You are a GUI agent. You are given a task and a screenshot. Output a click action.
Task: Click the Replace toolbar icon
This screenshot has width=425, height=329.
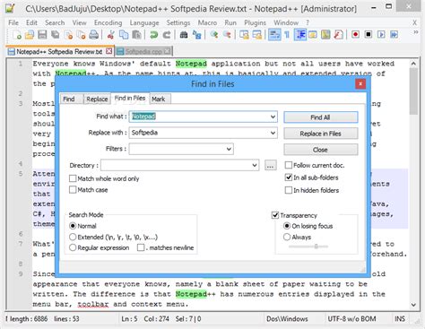tap(196, 35)
